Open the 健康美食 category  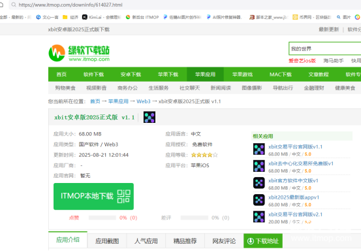pos(345,88)
